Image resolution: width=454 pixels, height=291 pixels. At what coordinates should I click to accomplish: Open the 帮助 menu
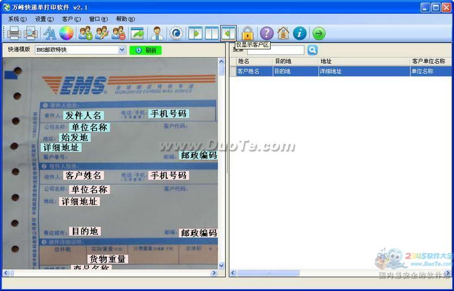click(125, 19)
